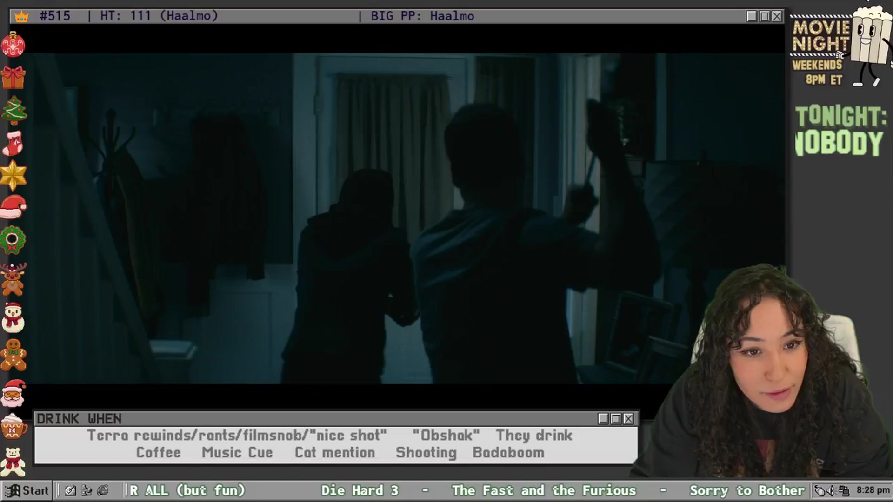The width and height of the screenshot is (893, 502).
Task: Click the MOVIE NIGHT logo text
Action: pos(821,36)
